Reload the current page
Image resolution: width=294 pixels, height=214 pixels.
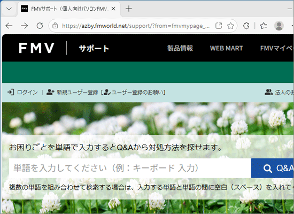[x=40, y=26]
